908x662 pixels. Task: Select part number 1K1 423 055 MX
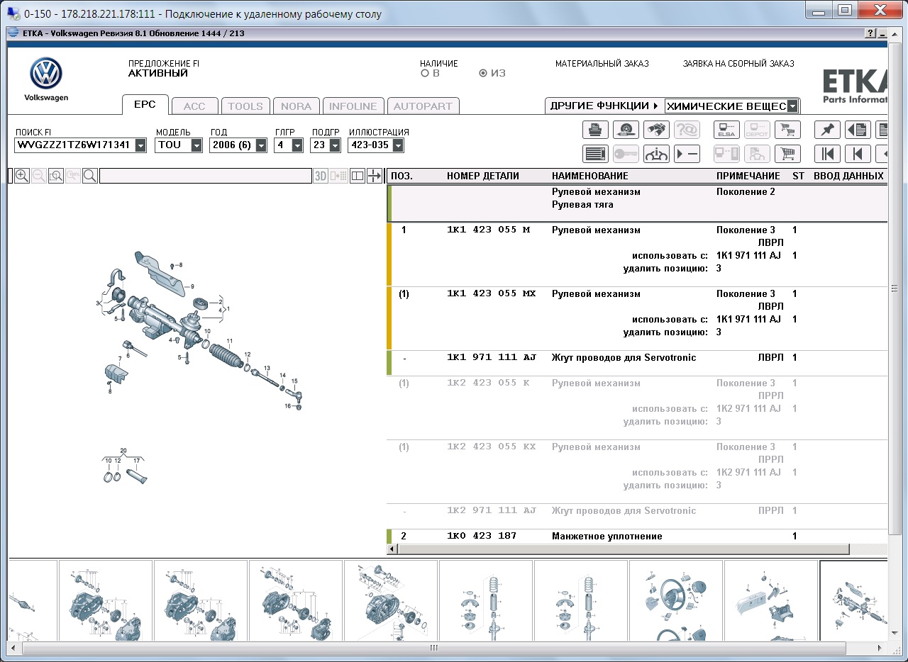(x=491, y=294)
